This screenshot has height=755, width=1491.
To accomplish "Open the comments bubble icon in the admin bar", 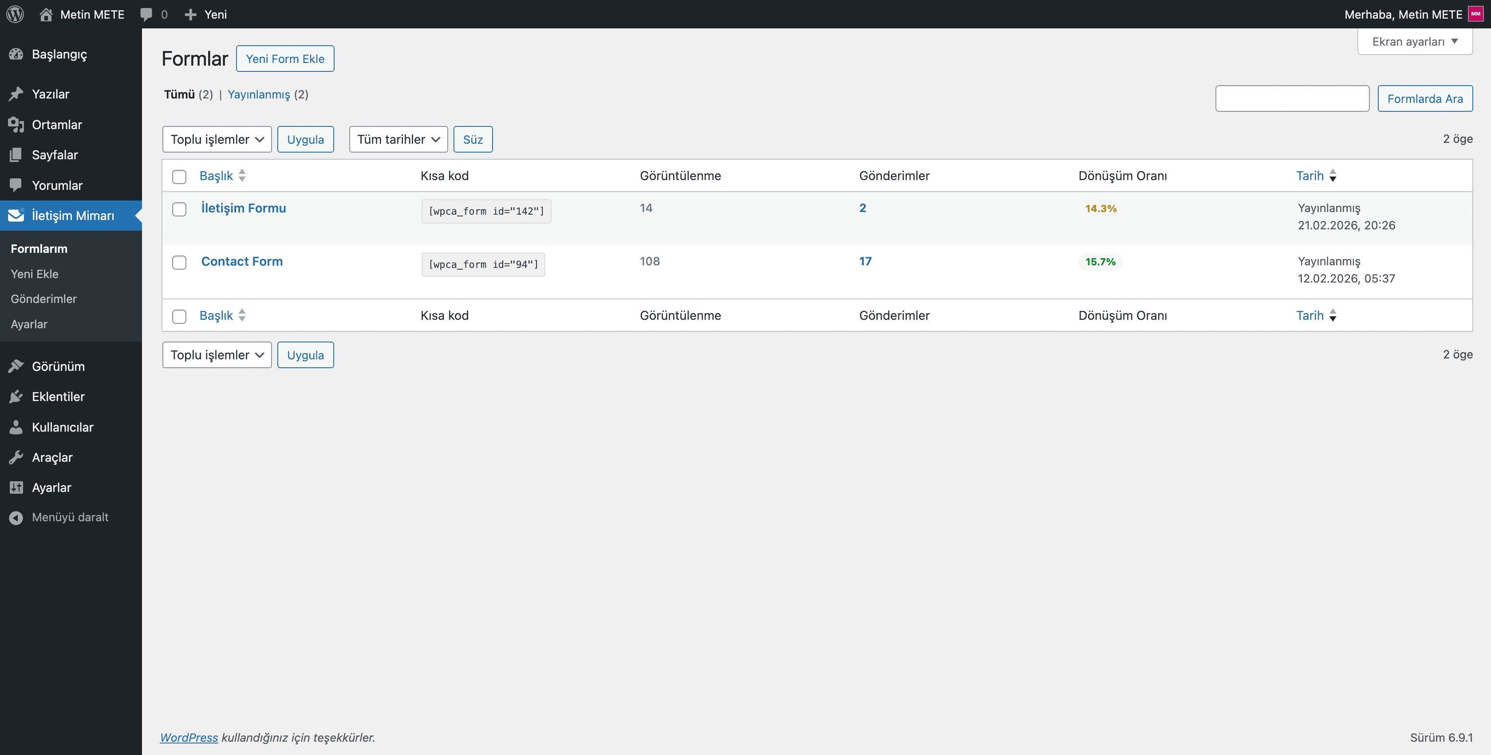I will click(146, 14).
